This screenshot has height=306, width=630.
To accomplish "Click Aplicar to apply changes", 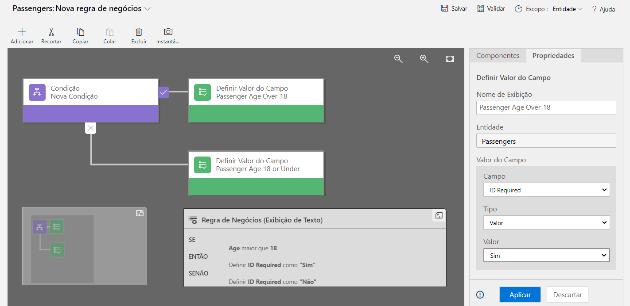I will point(520,295).
